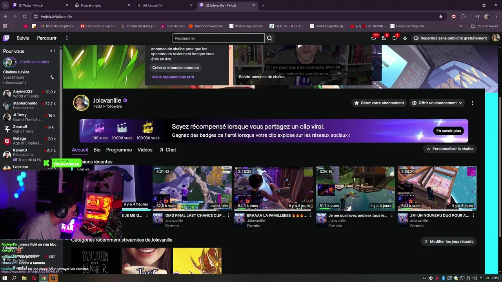
Task: Click En savoir plus on clip banner
Action: [x=448, y=131]
